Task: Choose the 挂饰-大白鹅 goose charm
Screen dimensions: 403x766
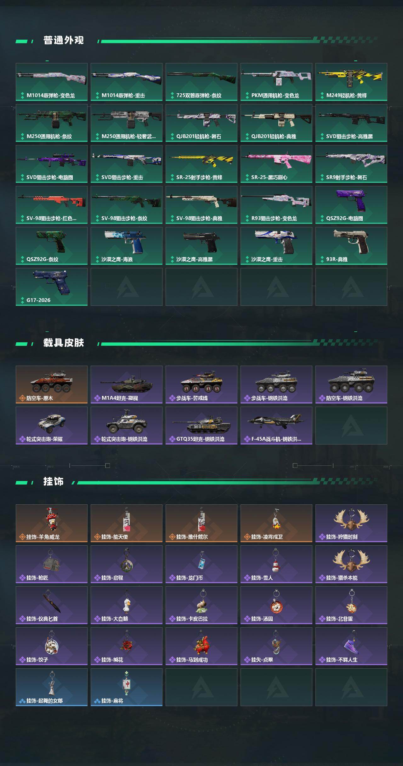Action: (127, 605)
